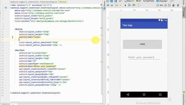Click fold marker at Button closing line

[x=10, y=45]
